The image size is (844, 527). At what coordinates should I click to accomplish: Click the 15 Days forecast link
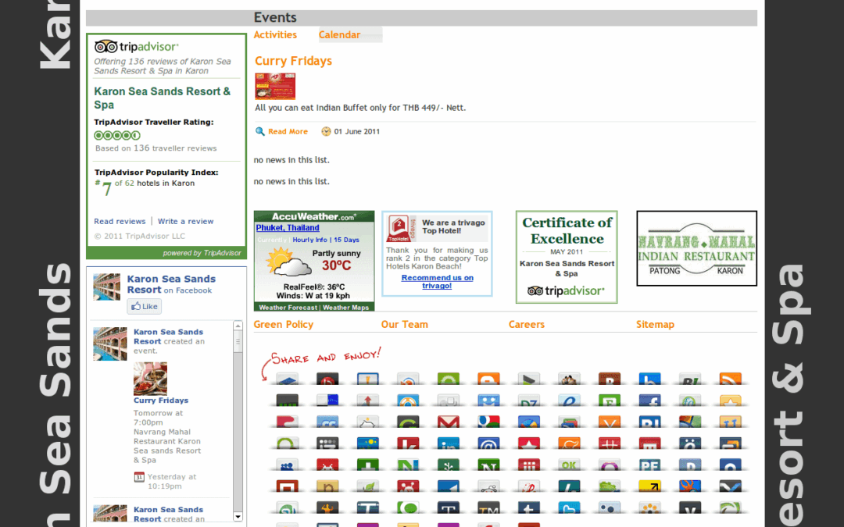coord(346,240)
